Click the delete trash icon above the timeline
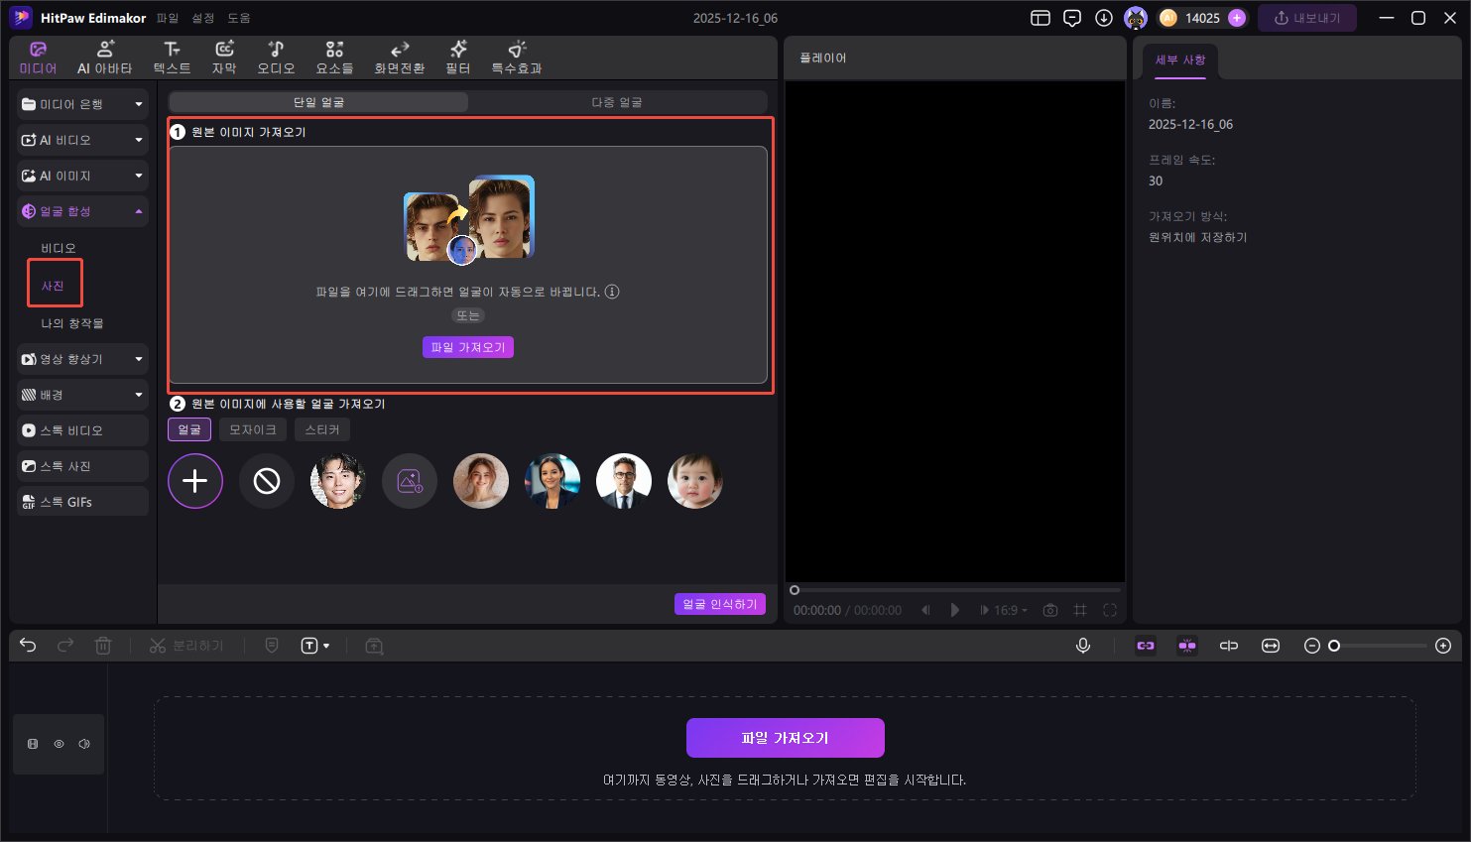 coord(103,646)
